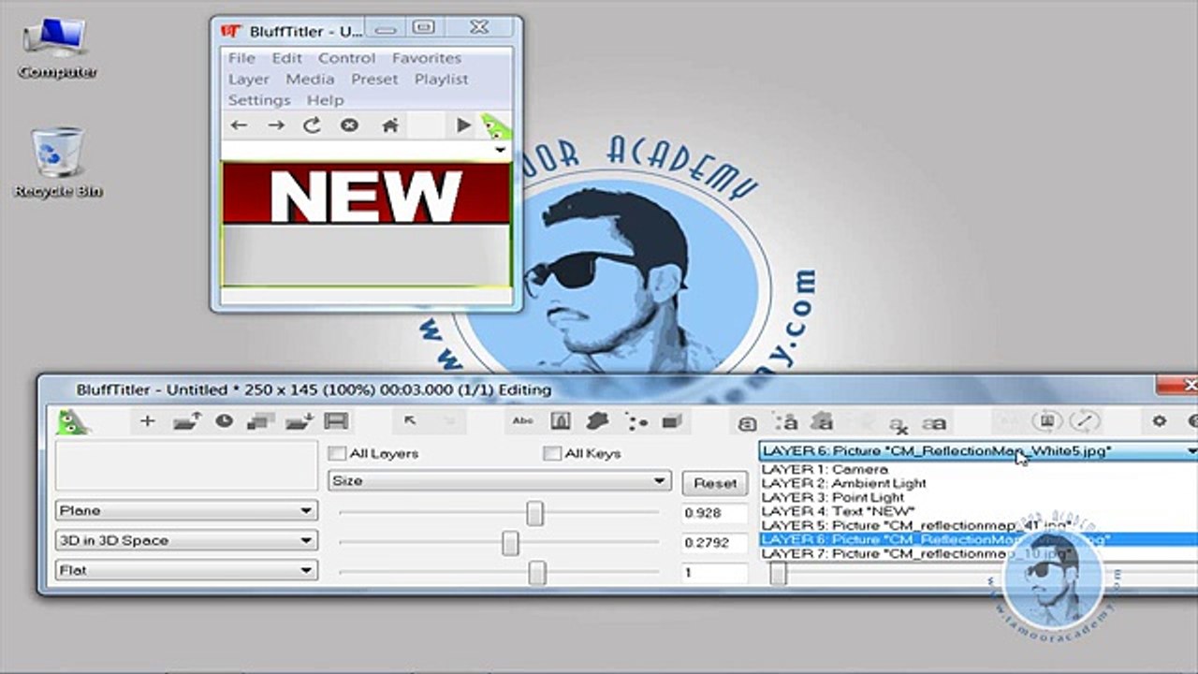
Task: Open the '3D in 3D Space' dropdown
Action: point(186,541)
